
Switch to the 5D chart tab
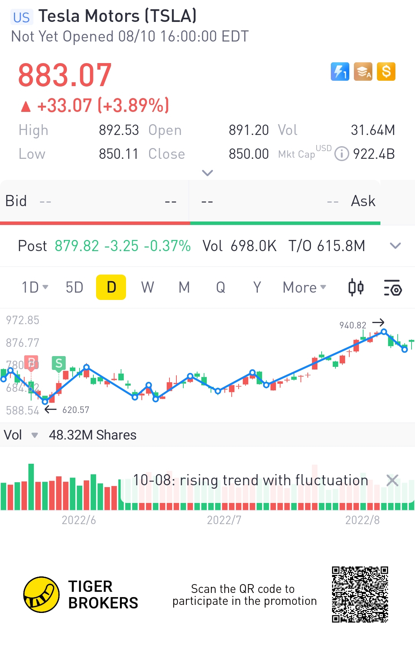click(x=74, y=287)
